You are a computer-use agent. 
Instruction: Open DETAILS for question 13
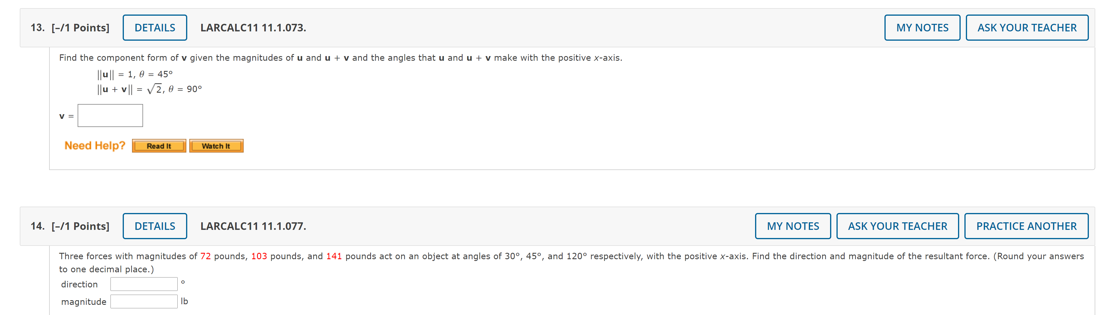(x=155, y=27)
